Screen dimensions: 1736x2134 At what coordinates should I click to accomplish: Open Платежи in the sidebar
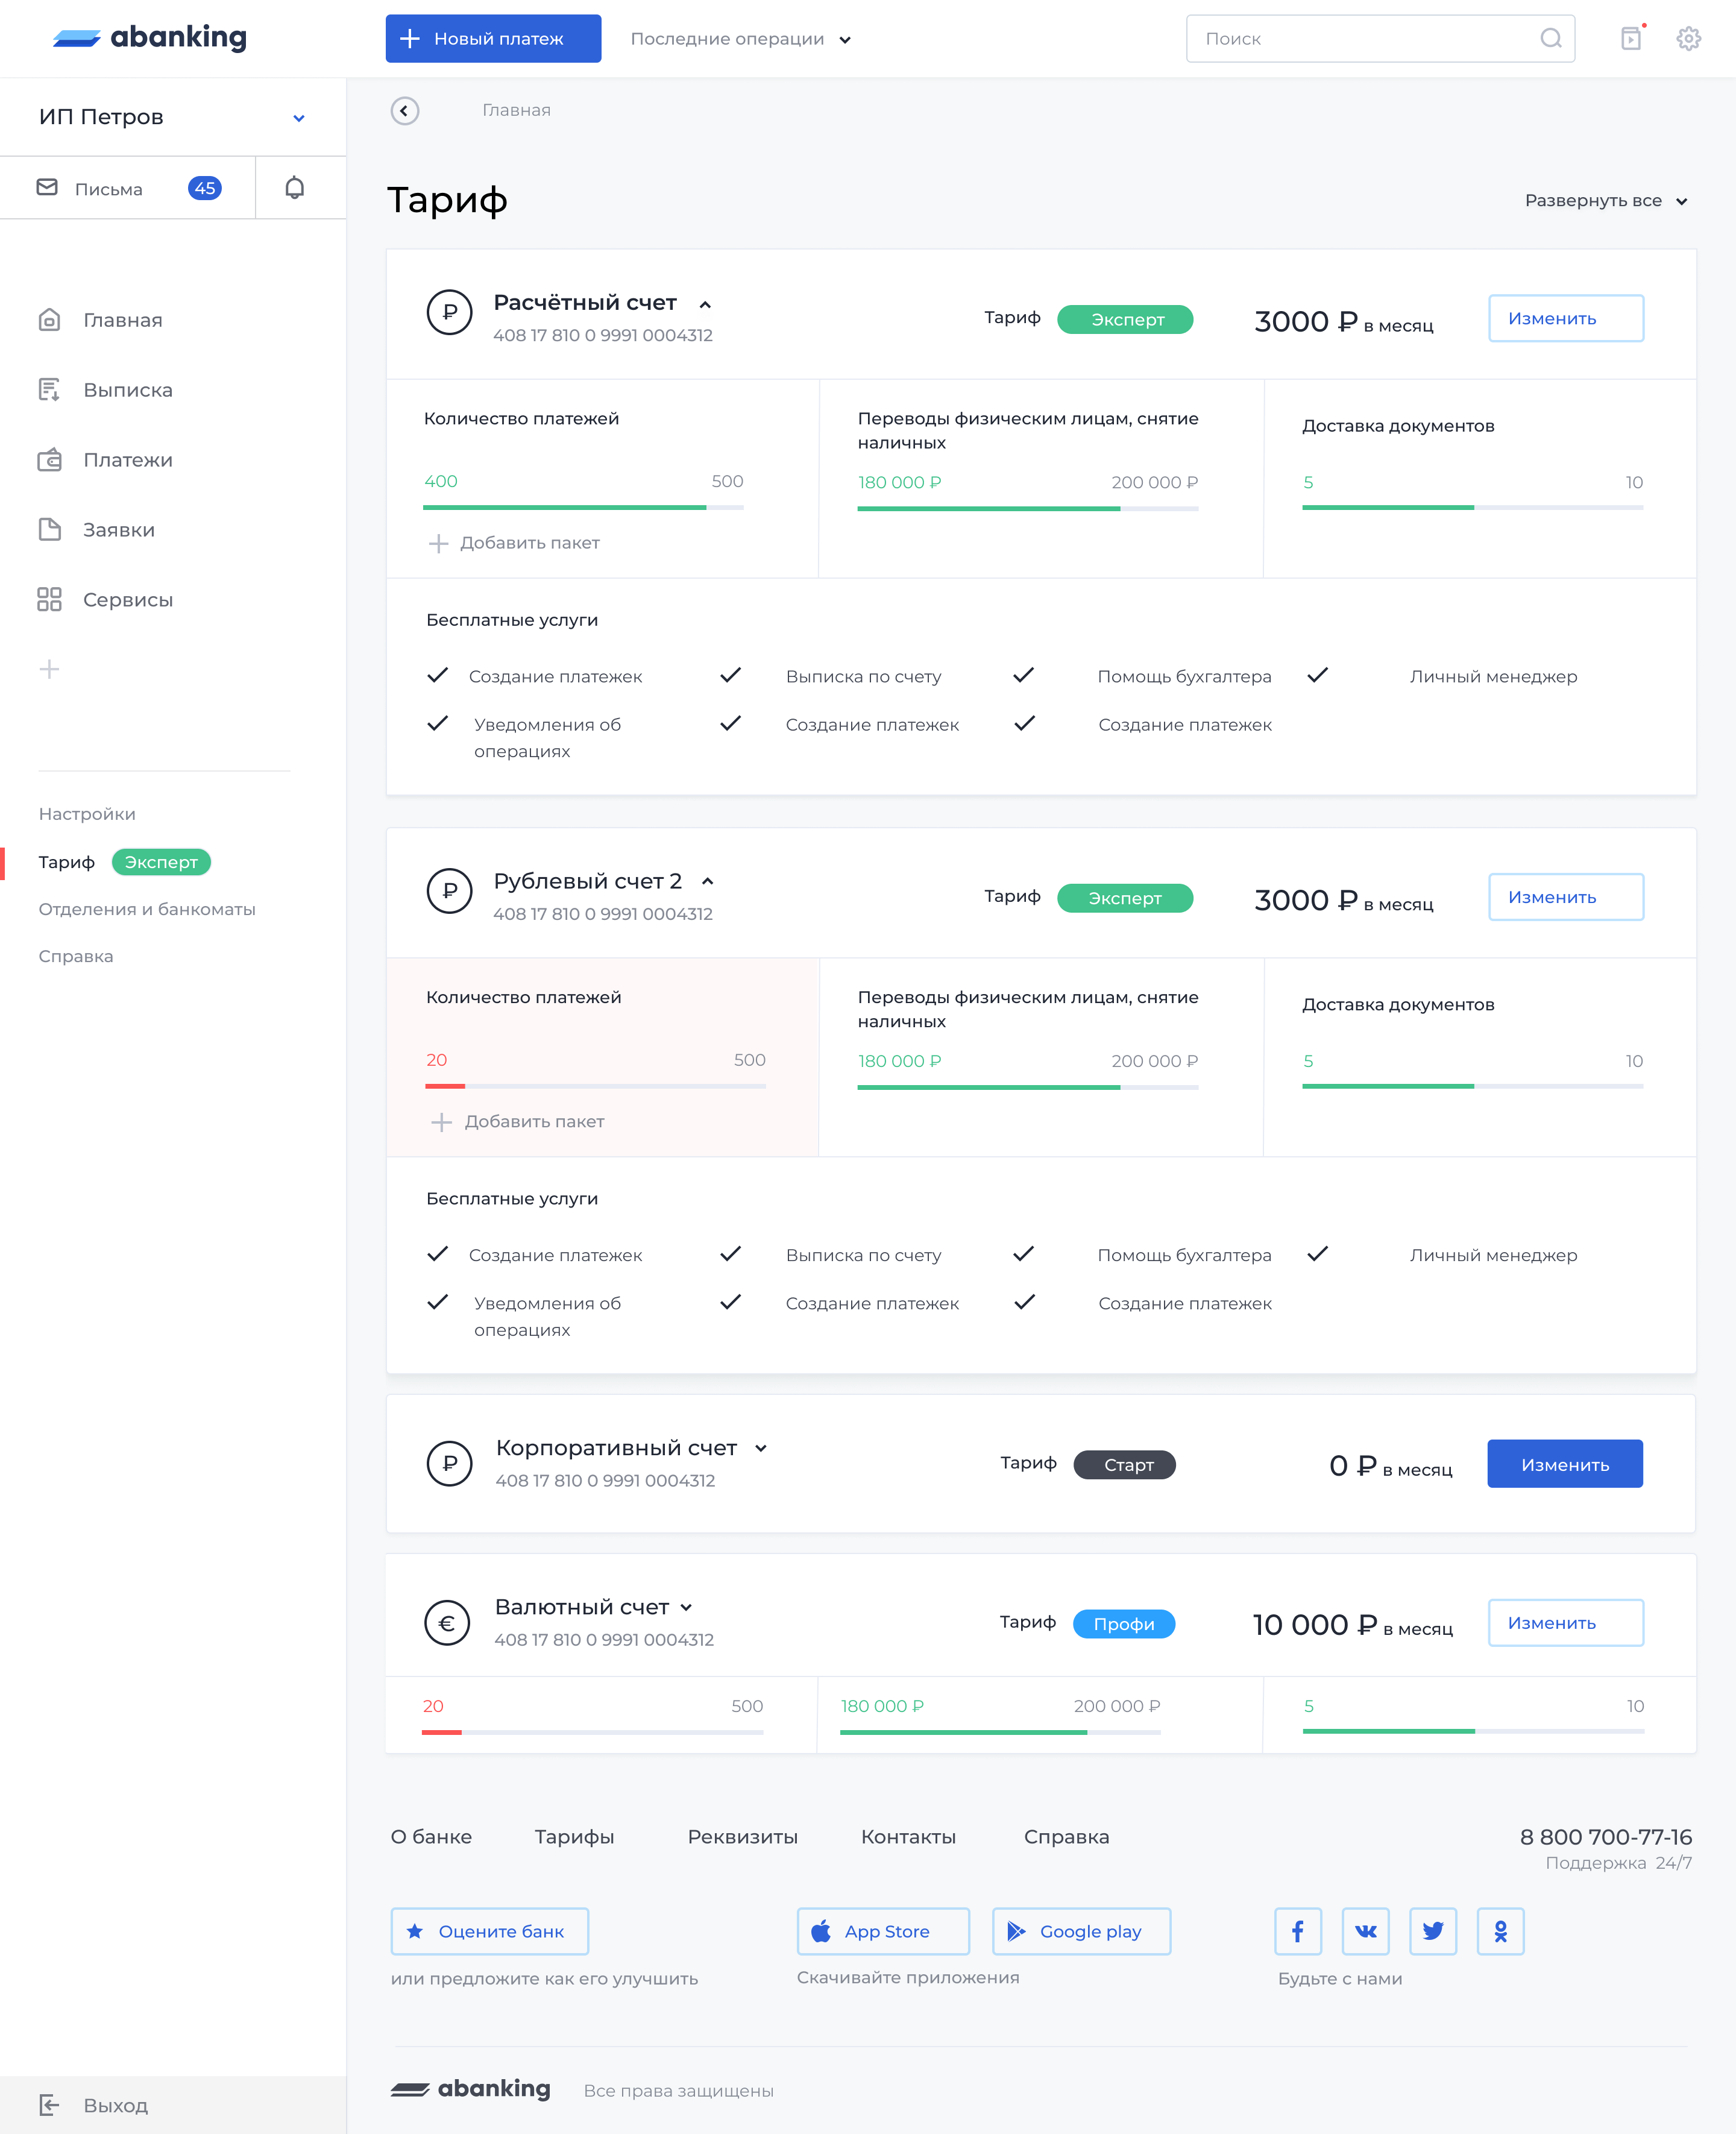(128, 460)
